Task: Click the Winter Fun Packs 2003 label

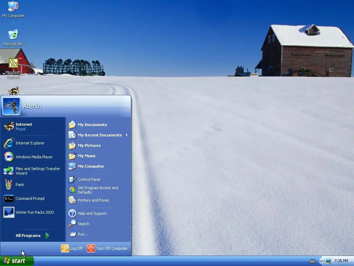Action: click(x=35, y=212)
